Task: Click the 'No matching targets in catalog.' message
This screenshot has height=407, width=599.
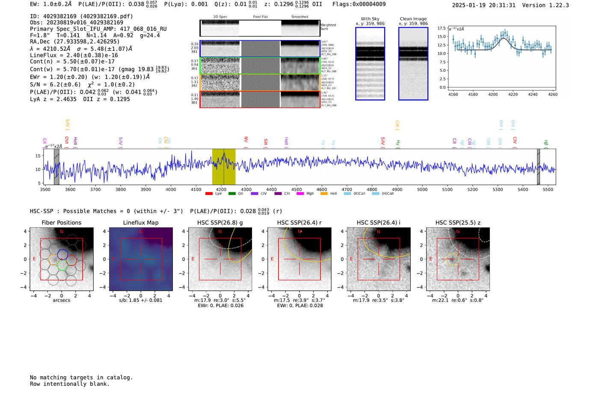Action: pyautogui.click(x=81, y=378)
